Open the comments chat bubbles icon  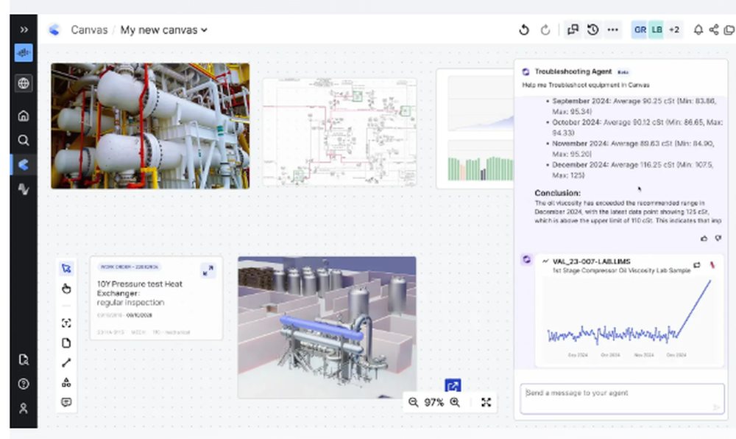[x=573, y=29]
